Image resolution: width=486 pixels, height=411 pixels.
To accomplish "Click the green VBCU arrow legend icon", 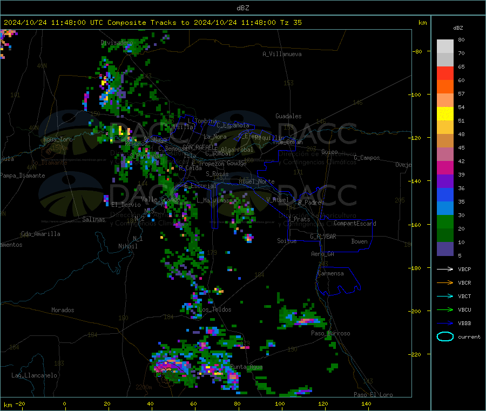I will coord(445,309).
